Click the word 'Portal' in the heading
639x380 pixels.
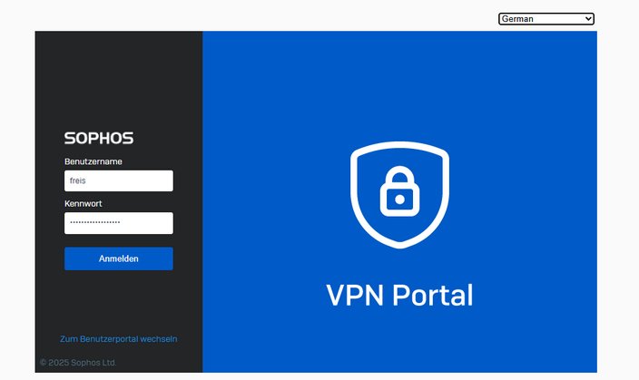[x=433, y=295]
